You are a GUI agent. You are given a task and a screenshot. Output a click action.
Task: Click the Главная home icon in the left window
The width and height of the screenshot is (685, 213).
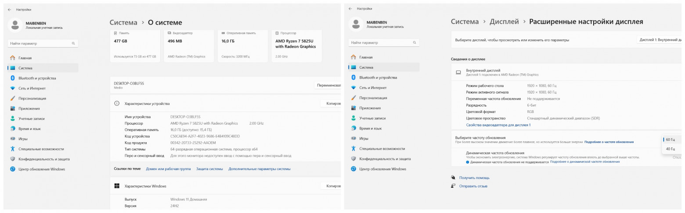13,58
